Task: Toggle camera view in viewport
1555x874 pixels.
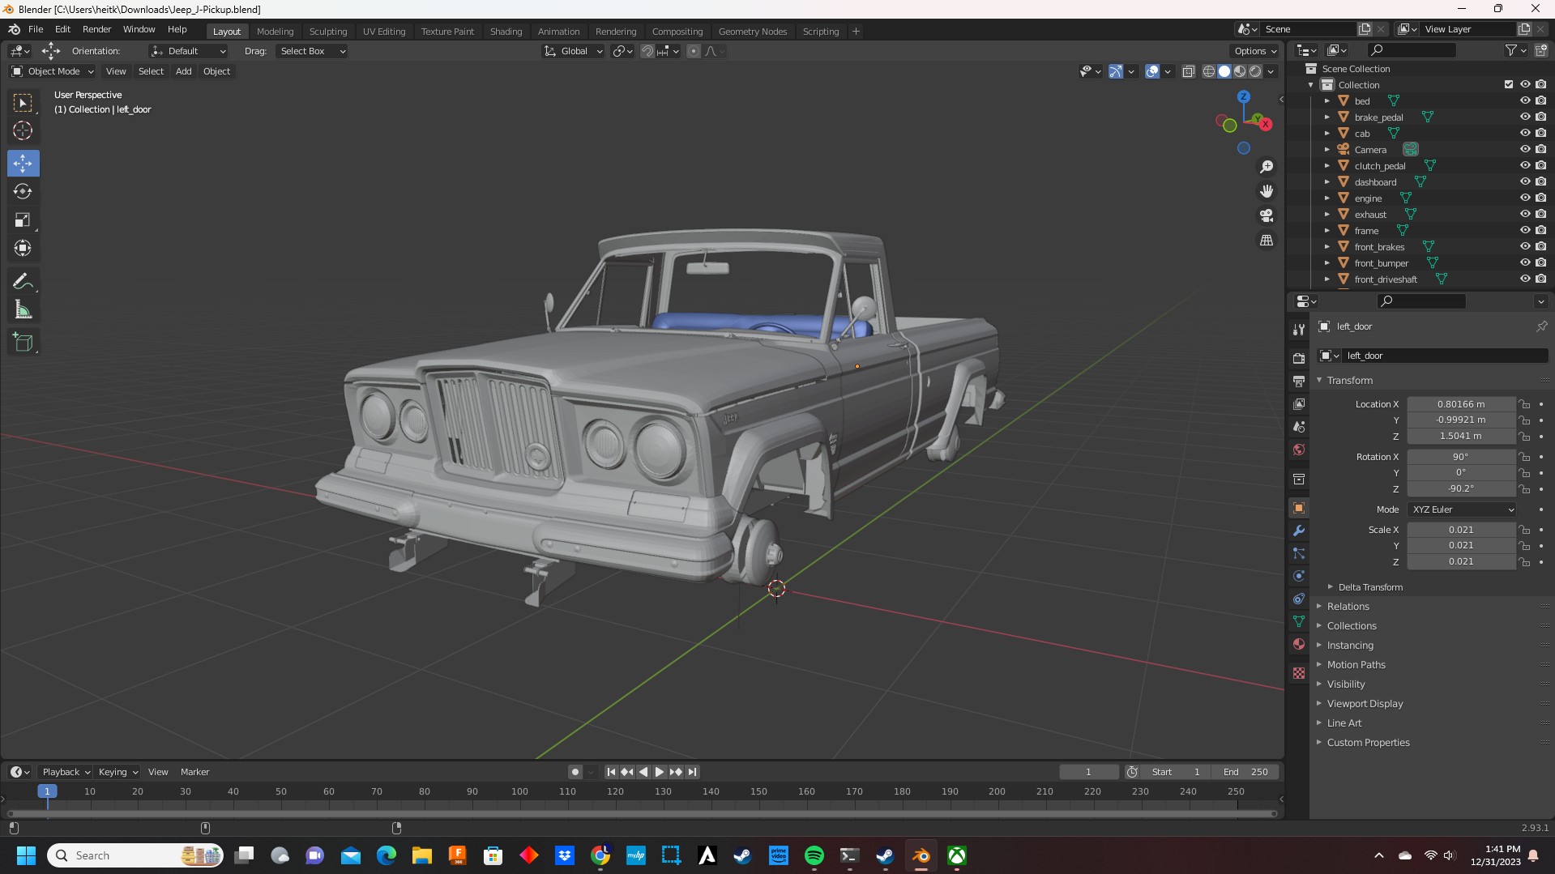Action: coord(1266,216)
